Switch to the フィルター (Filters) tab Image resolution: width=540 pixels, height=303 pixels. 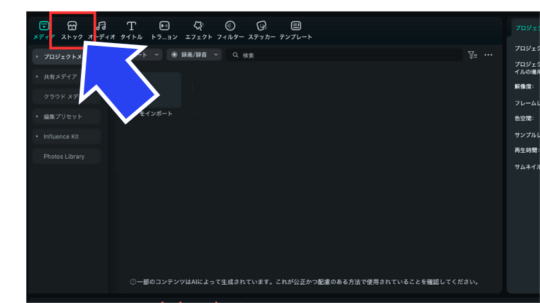[230, 30]
